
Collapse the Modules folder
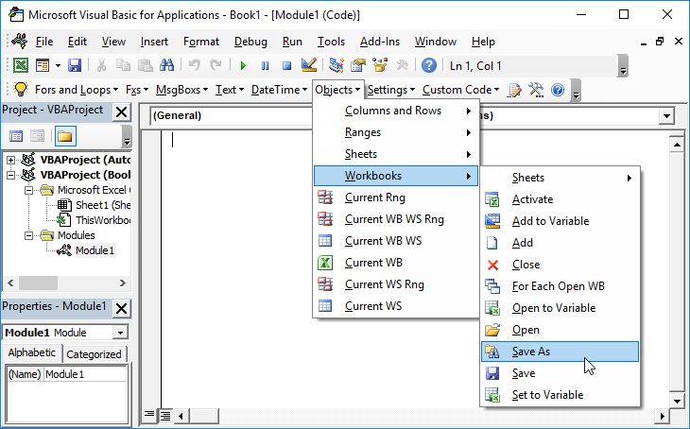click(29, 235)
